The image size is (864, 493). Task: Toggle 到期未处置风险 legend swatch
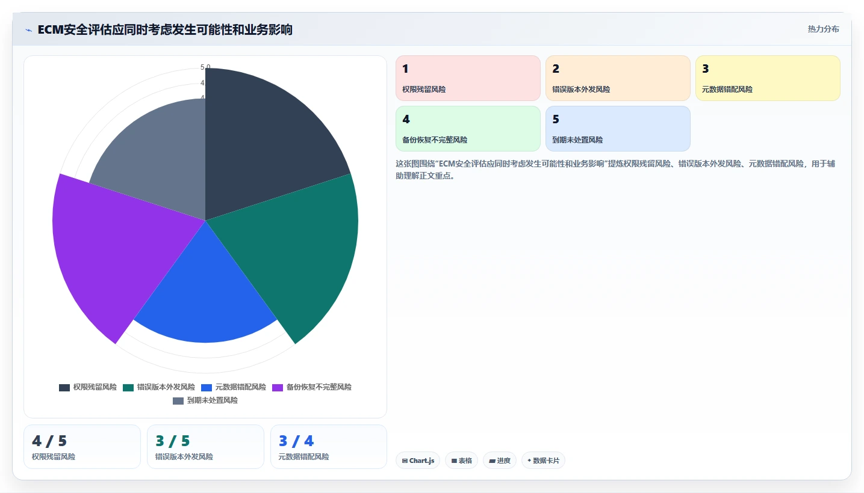pyautogui.click(x=178, y=401)
